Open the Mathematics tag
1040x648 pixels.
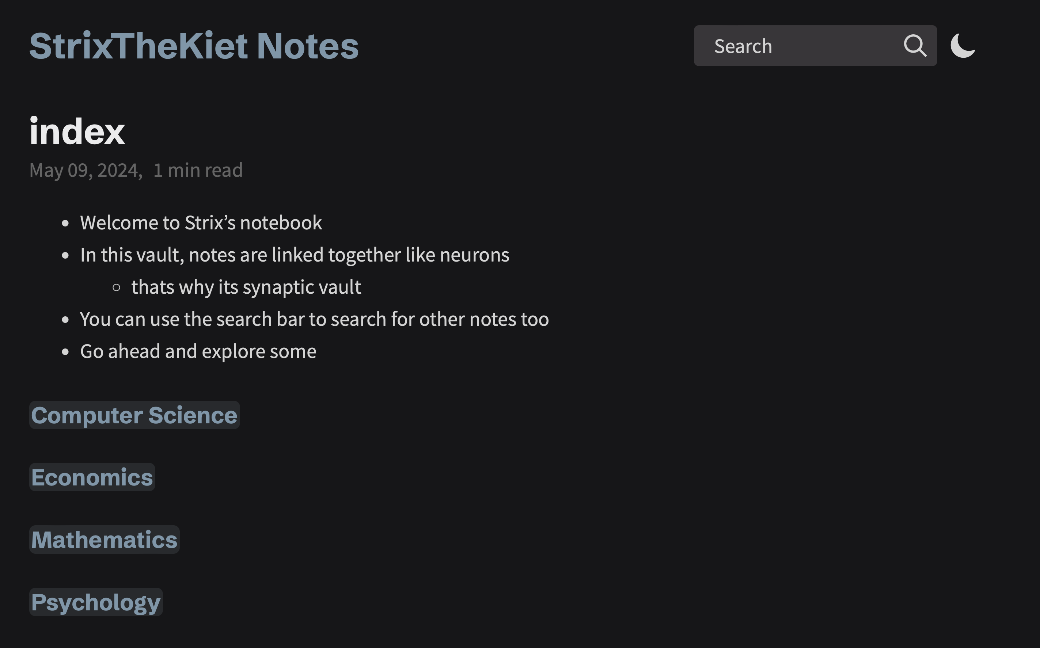coord(103,539)
